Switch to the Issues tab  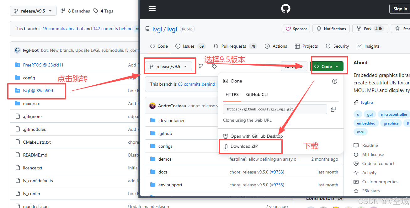pos(190,46)
